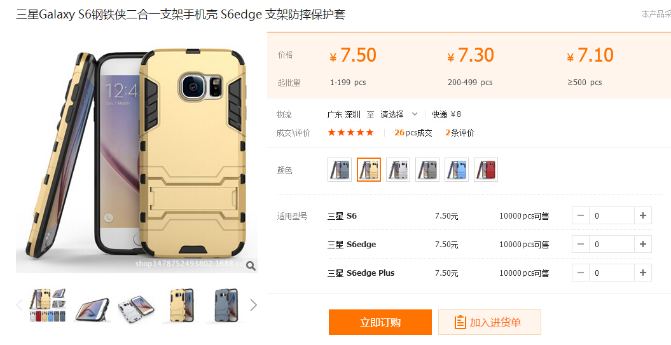Decrease quantity for 三星 S6 with minus
This screenshot has width=671, height=345.
coord(581,216)
